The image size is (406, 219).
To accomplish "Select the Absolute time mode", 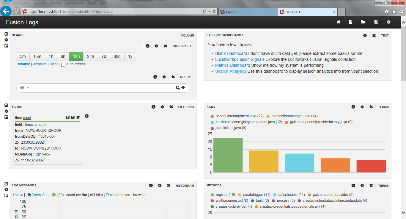I will pos(40,64).
